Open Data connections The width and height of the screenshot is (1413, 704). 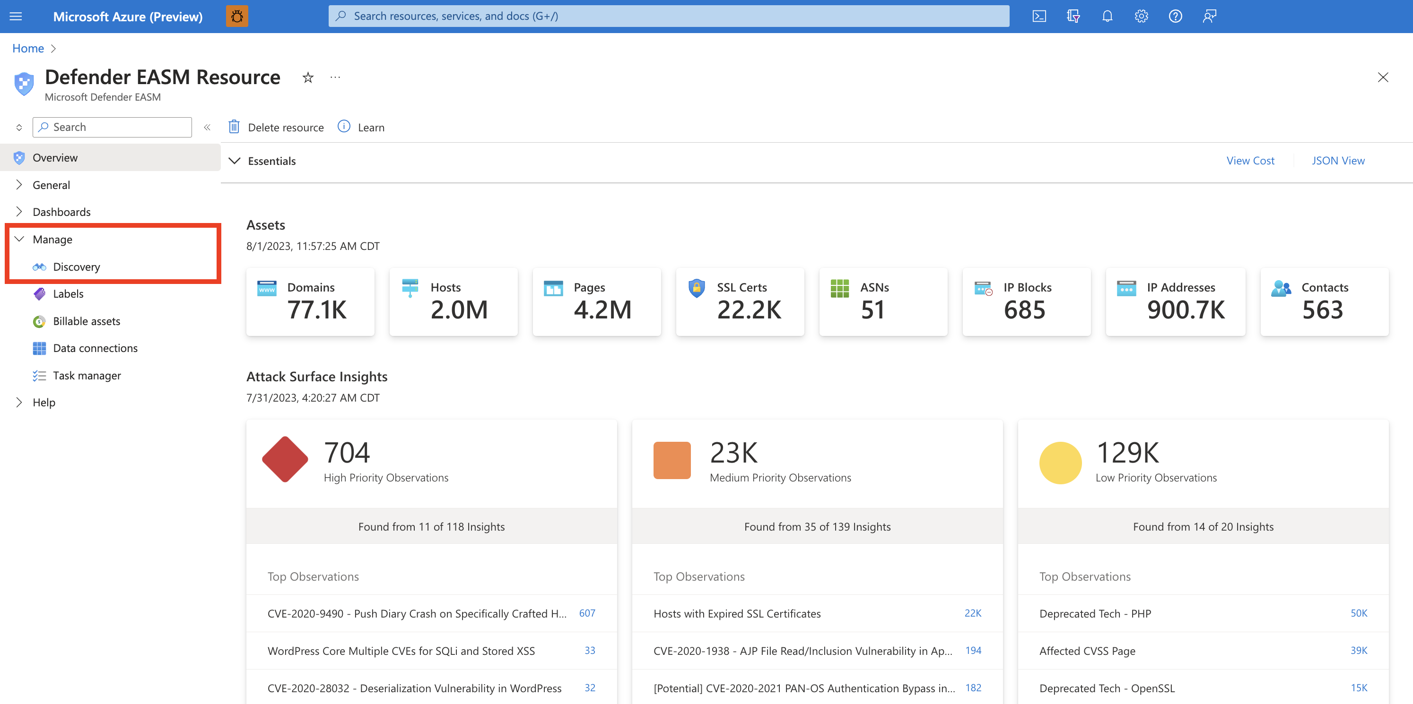pos(95,348)
